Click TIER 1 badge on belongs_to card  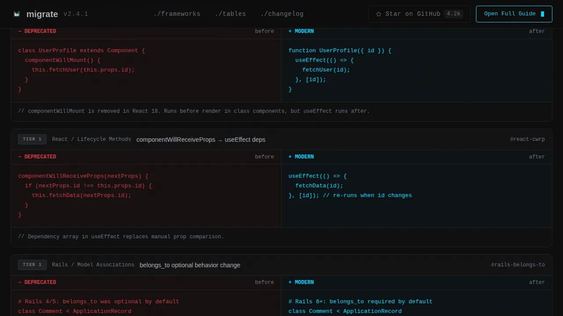pos(32,265)
